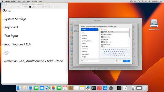Open Finder from the Dock
The height and width of the screenshot is (92, 164).
tap(19, 88)
